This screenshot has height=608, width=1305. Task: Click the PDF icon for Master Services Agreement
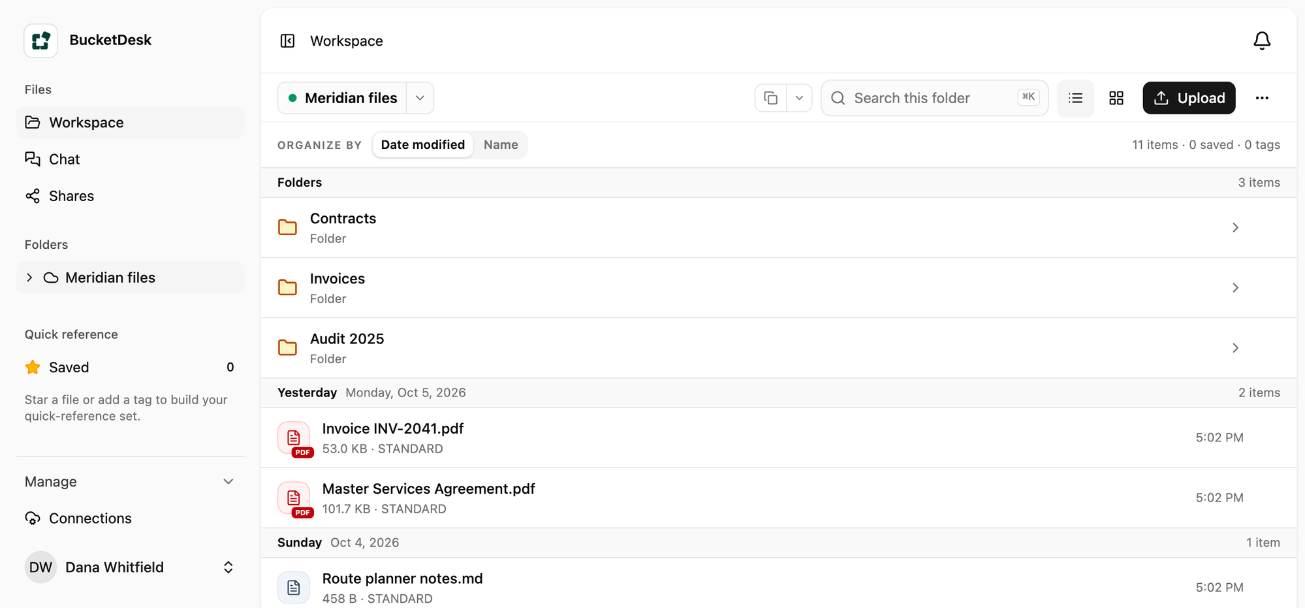(x=294, y=498)
